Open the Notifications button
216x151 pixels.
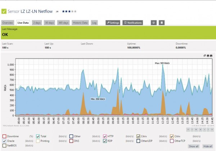click(x=132, y=22)
